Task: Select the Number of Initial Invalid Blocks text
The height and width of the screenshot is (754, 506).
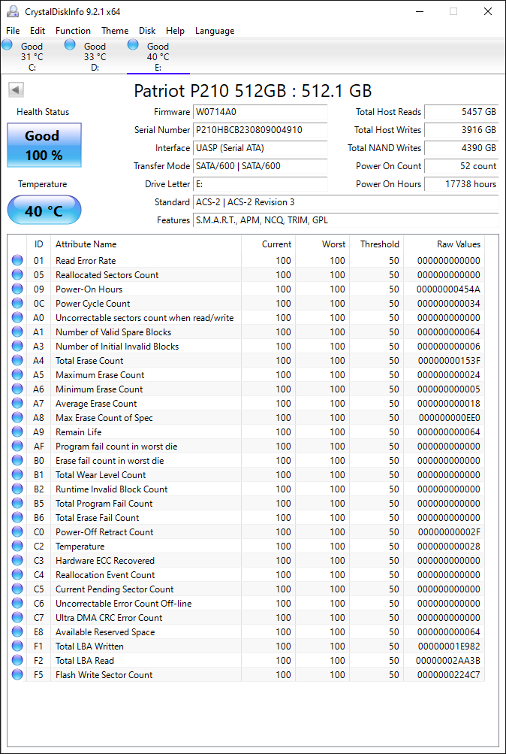Action: 117,347
